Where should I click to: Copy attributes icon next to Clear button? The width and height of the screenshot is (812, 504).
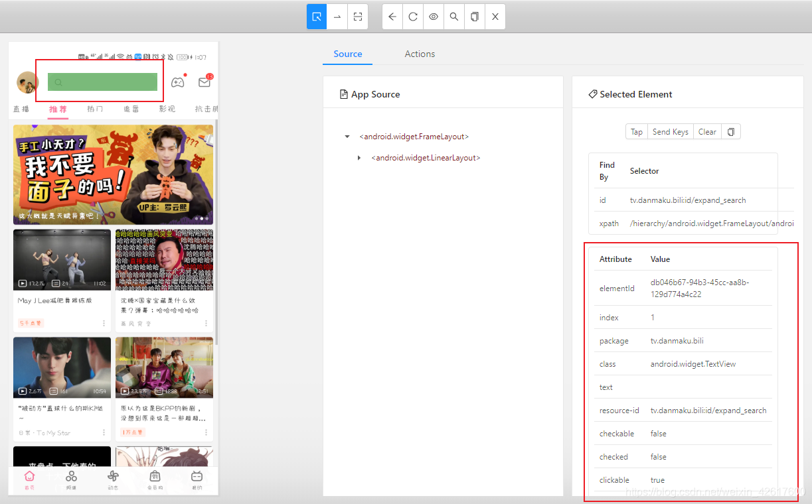tap(731, 132)
